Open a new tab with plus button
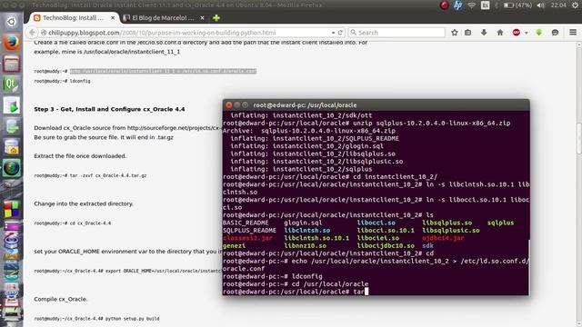The height and width of the screenshot is (327, 582). click(216, 18)
